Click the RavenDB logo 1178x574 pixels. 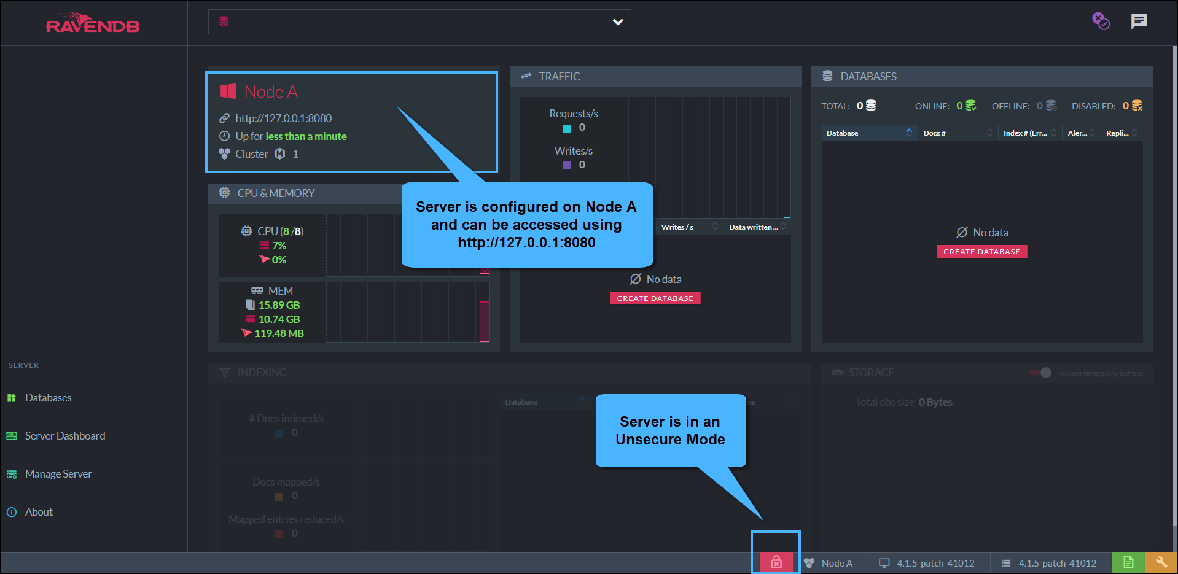[x=93, y=23]
